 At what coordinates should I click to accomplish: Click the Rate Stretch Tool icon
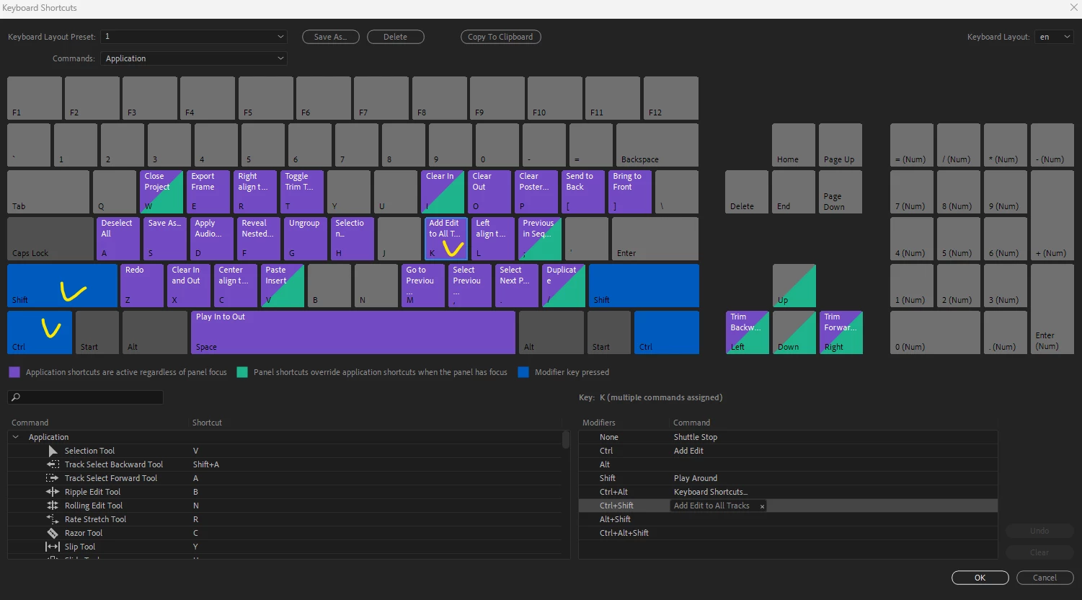click(53, 519)
